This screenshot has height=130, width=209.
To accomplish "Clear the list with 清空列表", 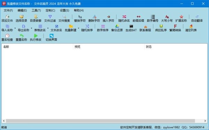I will click(x=191, y=28).
